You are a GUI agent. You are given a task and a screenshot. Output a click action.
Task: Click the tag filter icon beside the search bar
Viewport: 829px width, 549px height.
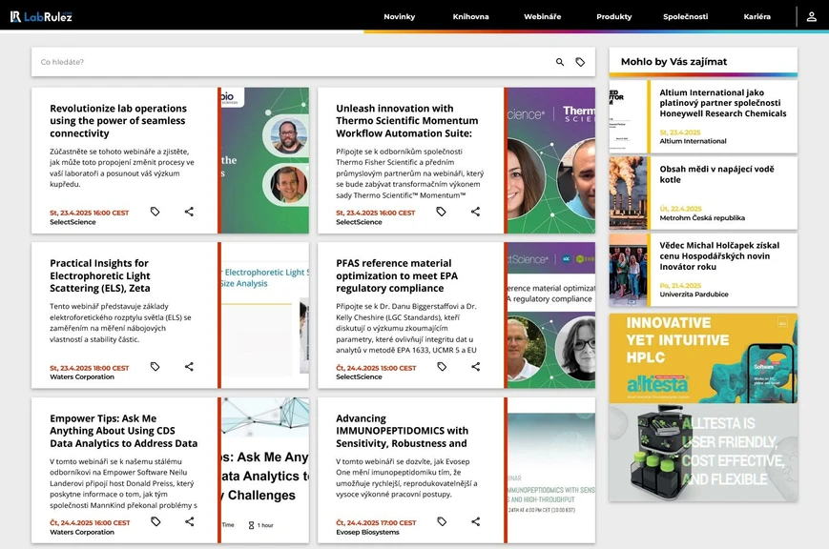580,60
